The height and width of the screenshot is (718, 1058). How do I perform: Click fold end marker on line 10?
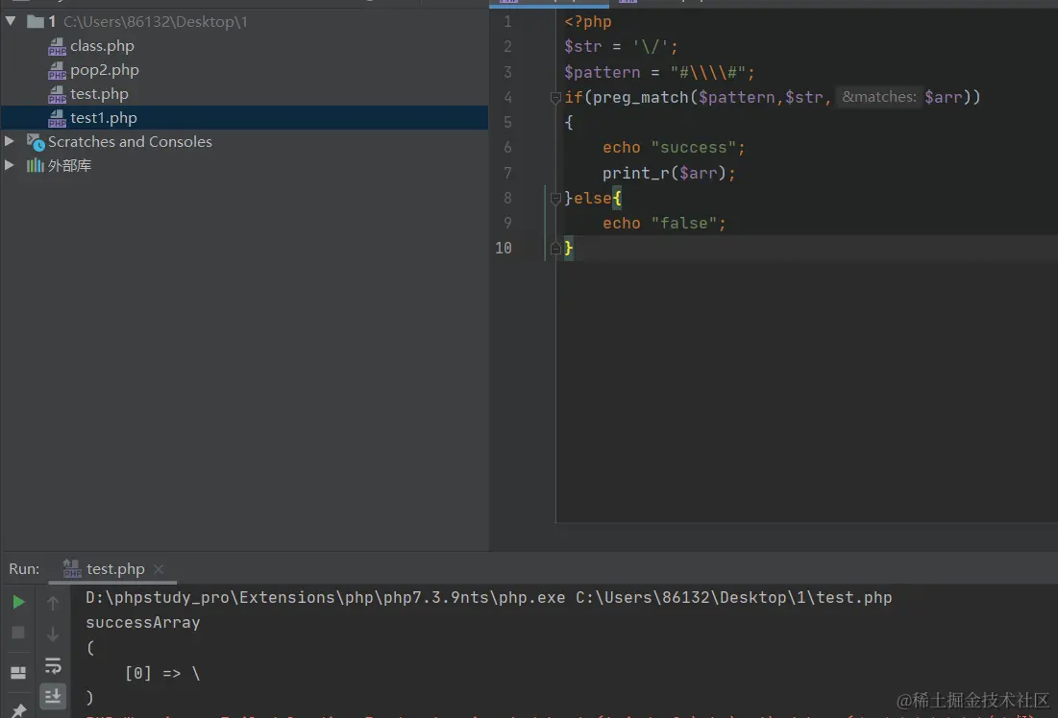tap(555, 248)
